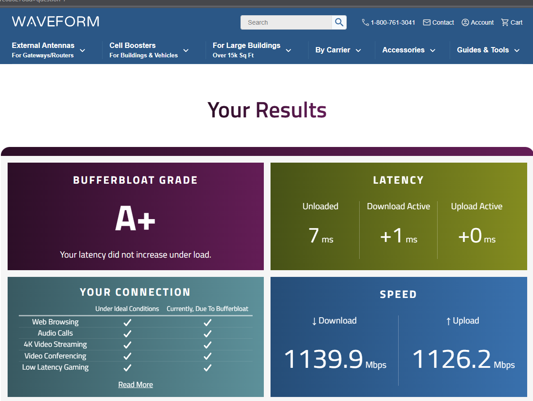
Task: Click the 4K Video Streaming row label
Action: (56, 344)
